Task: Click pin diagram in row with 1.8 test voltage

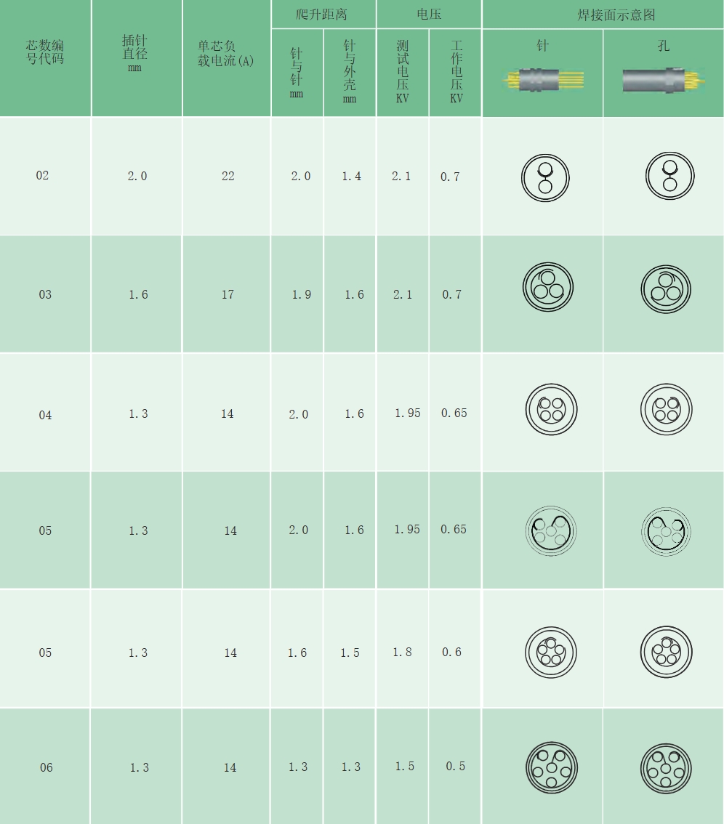Action: [x=551, y=650]
